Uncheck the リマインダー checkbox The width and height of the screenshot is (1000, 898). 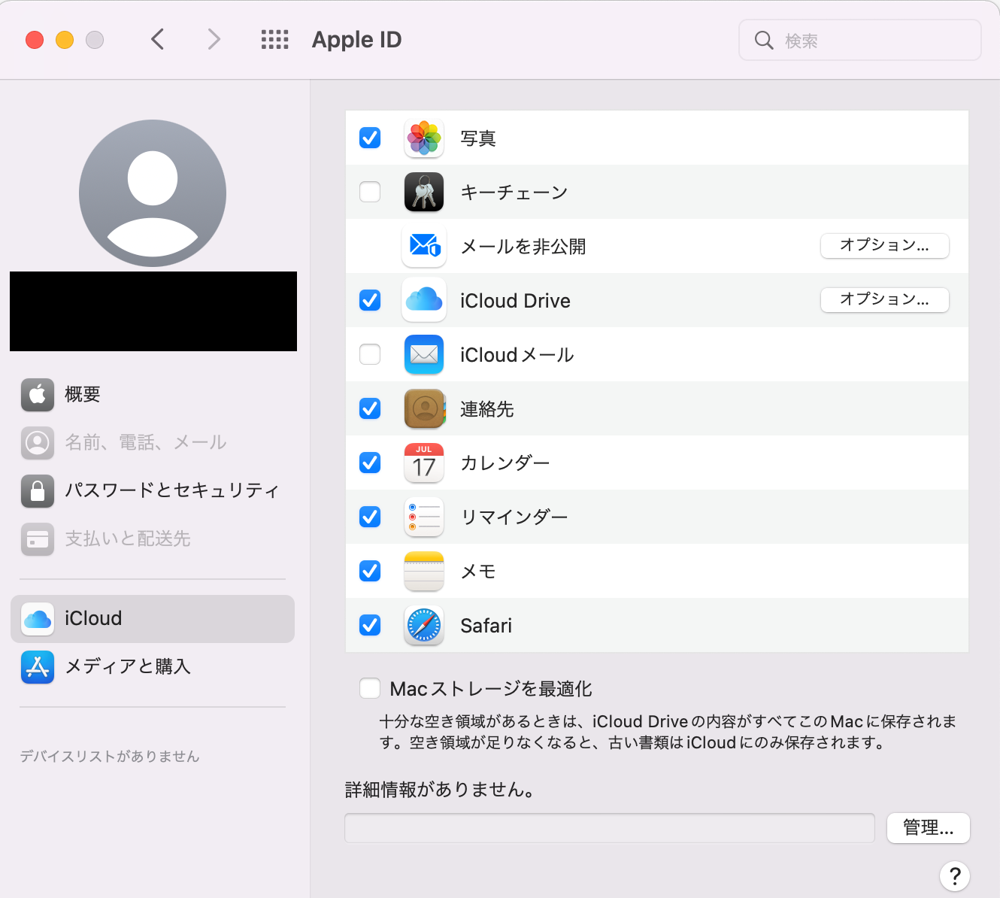pyautogui.click(x=370, y=517)
